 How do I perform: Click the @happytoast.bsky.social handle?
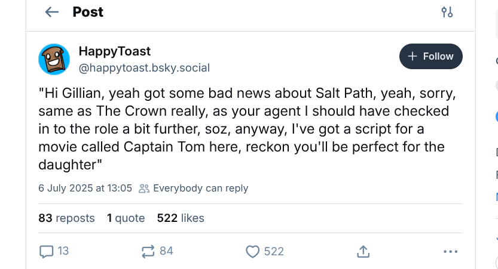click(144, 67)
